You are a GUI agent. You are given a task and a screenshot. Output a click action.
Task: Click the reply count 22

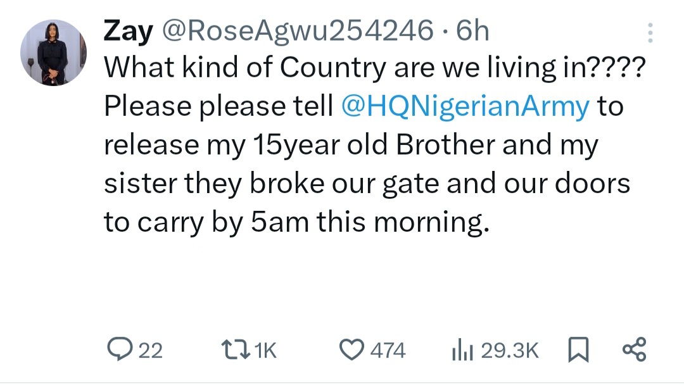pyautogui.click(x=151, y=350)
